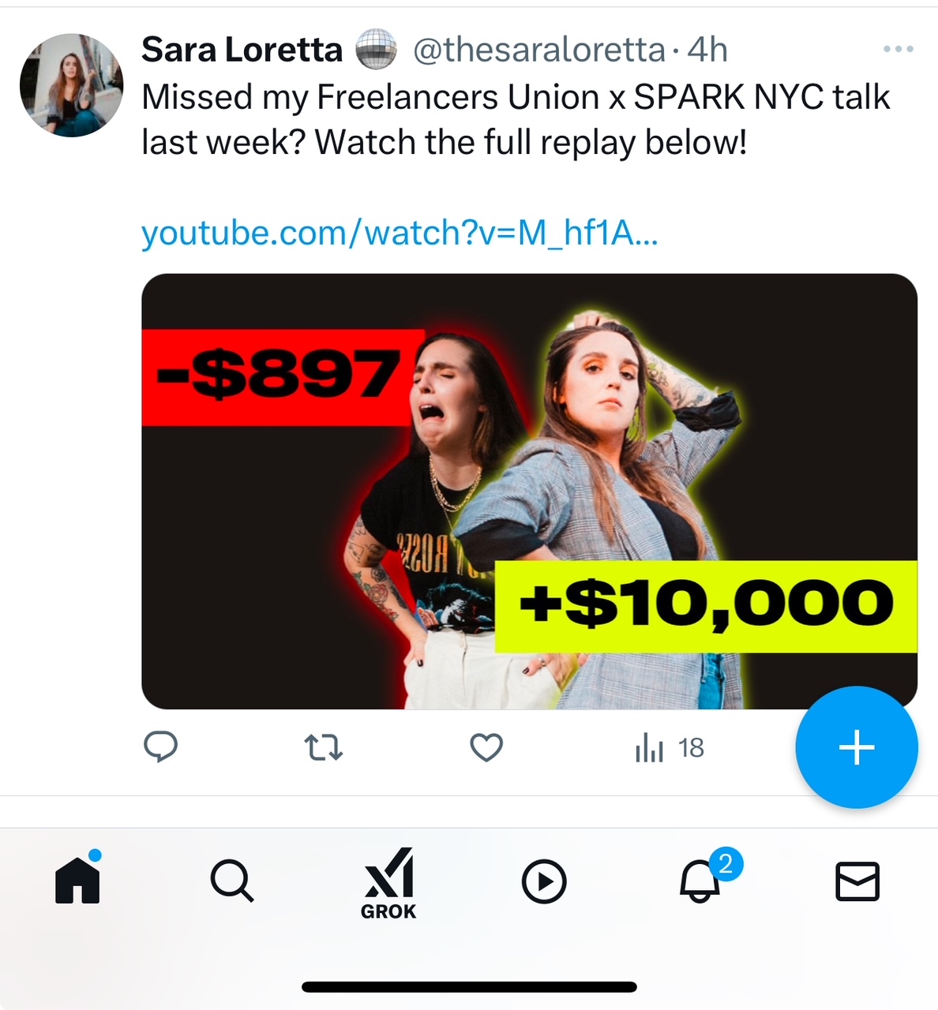Open the video thumbnail with +$10,000

[x=529, y=491]
